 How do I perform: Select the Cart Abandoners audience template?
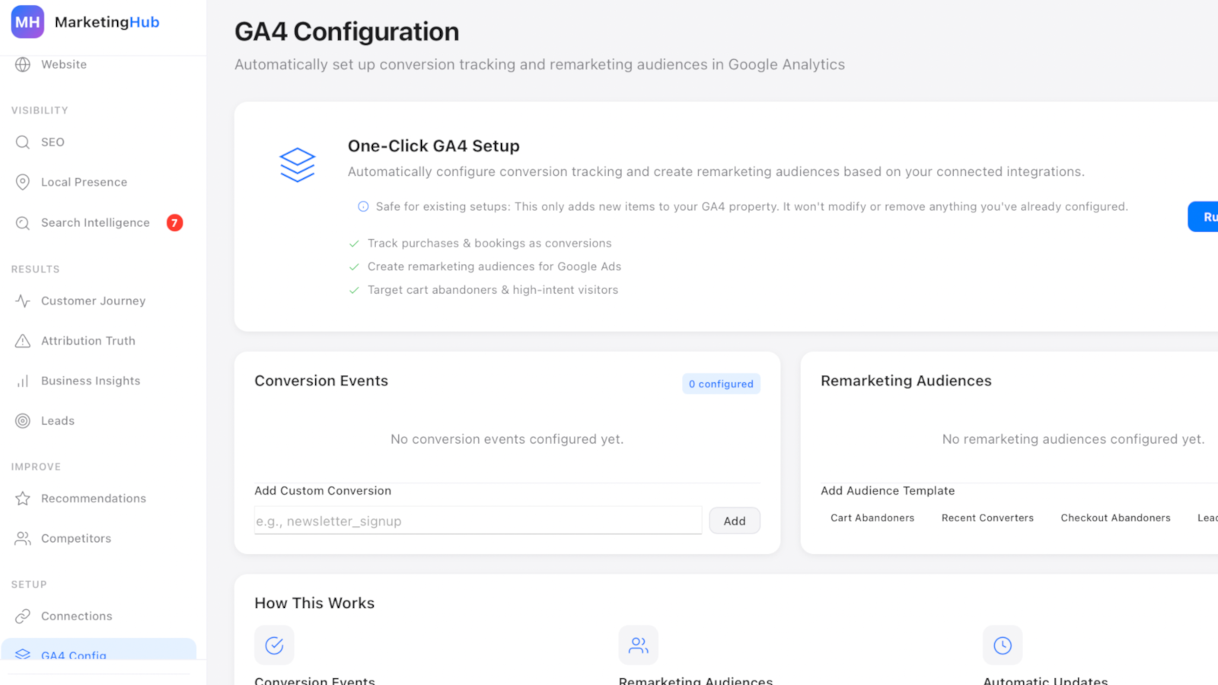click(x=872, y=518)
